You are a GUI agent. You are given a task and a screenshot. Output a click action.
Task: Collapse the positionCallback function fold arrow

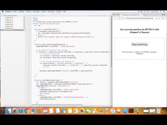tap(31, 44)
